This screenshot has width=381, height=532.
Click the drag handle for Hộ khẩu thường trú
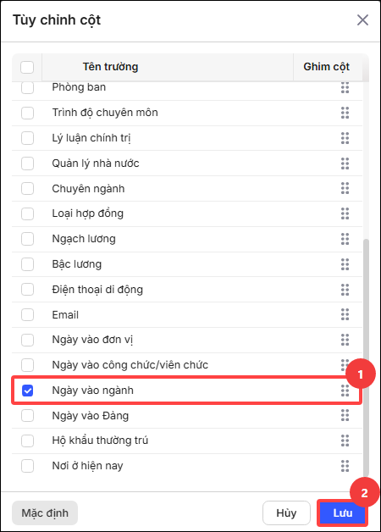(x=345, y=441)
